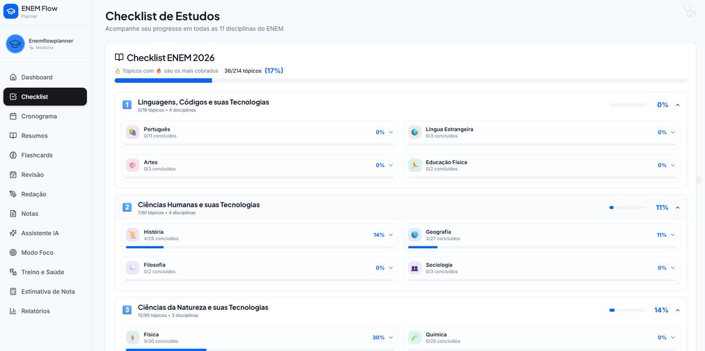Screen dimensions: 705x351
Task: Open Flashcards from the sidebar
Action: pos(45,155)
